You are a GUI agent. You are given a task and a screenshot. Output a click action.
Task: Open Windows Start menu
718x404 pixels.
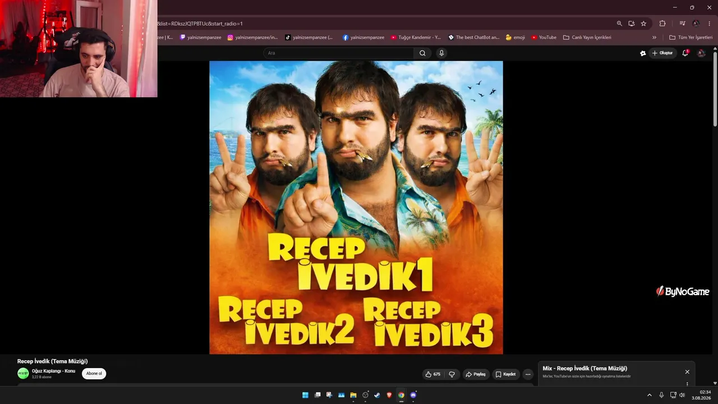pos(305,395)
